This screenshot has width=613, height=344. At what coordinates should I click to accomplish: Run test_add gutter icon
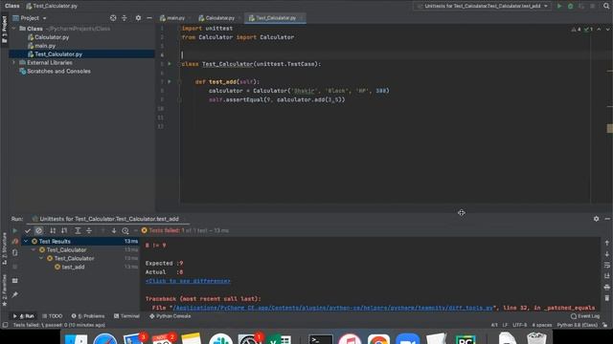point(170,82)
